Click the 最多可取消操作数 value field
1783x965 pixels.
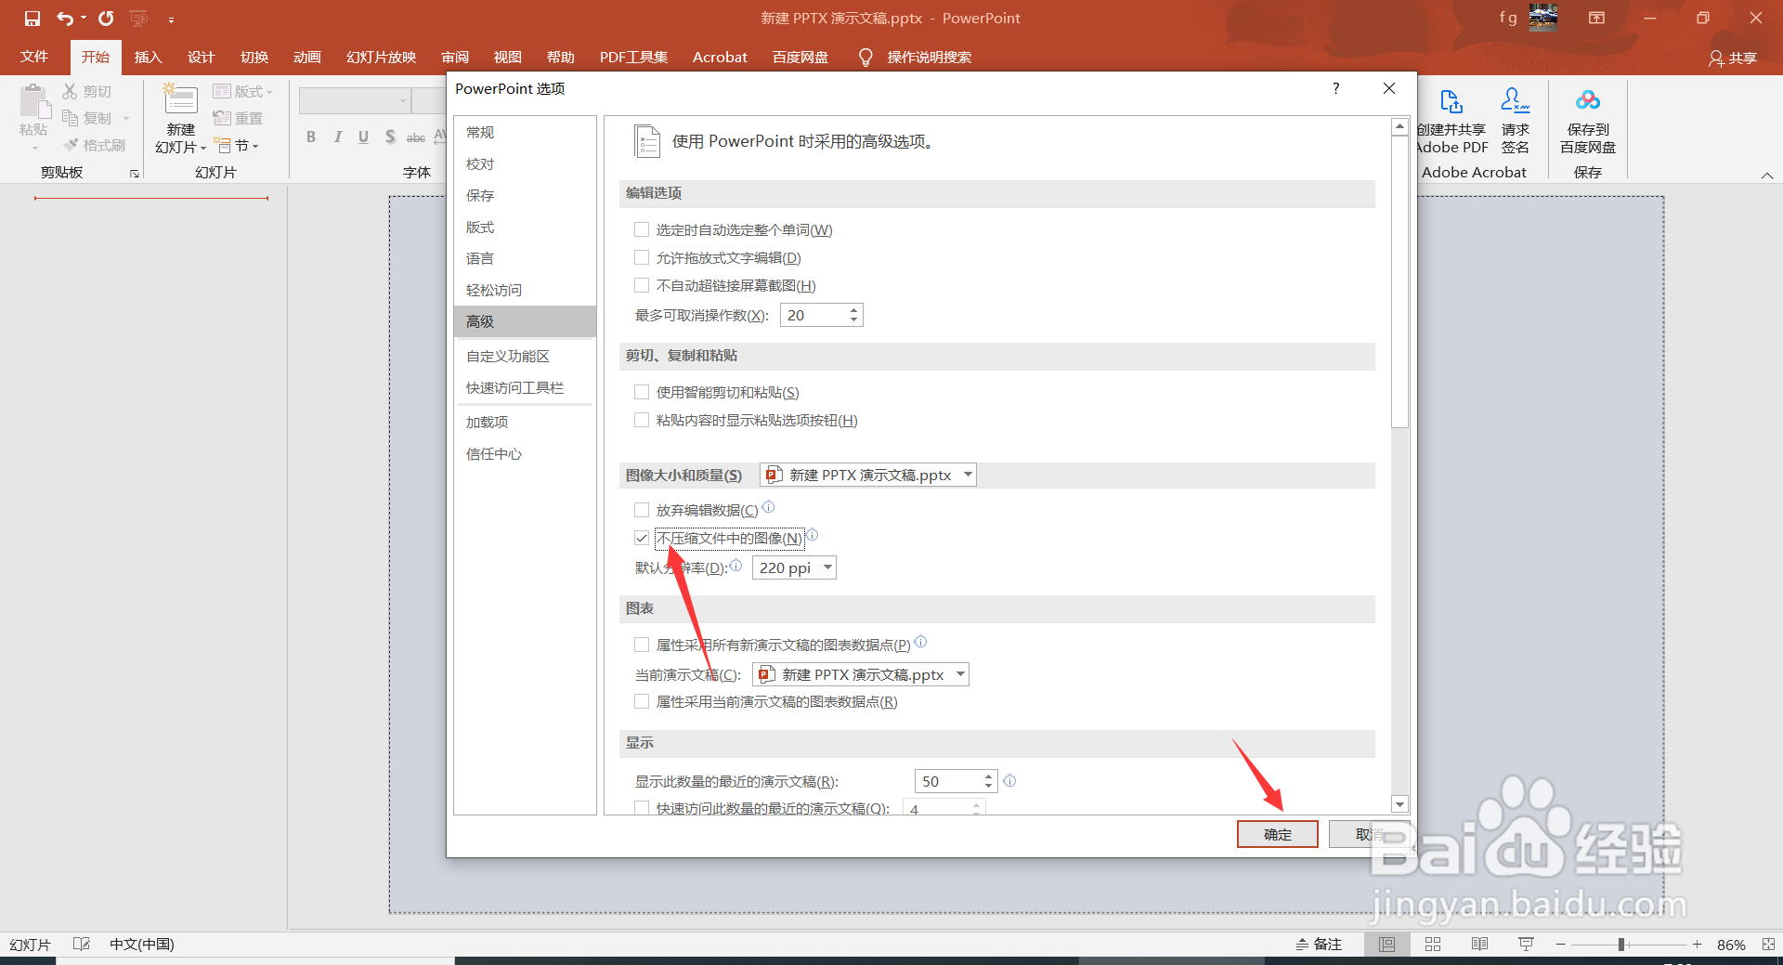814,315
